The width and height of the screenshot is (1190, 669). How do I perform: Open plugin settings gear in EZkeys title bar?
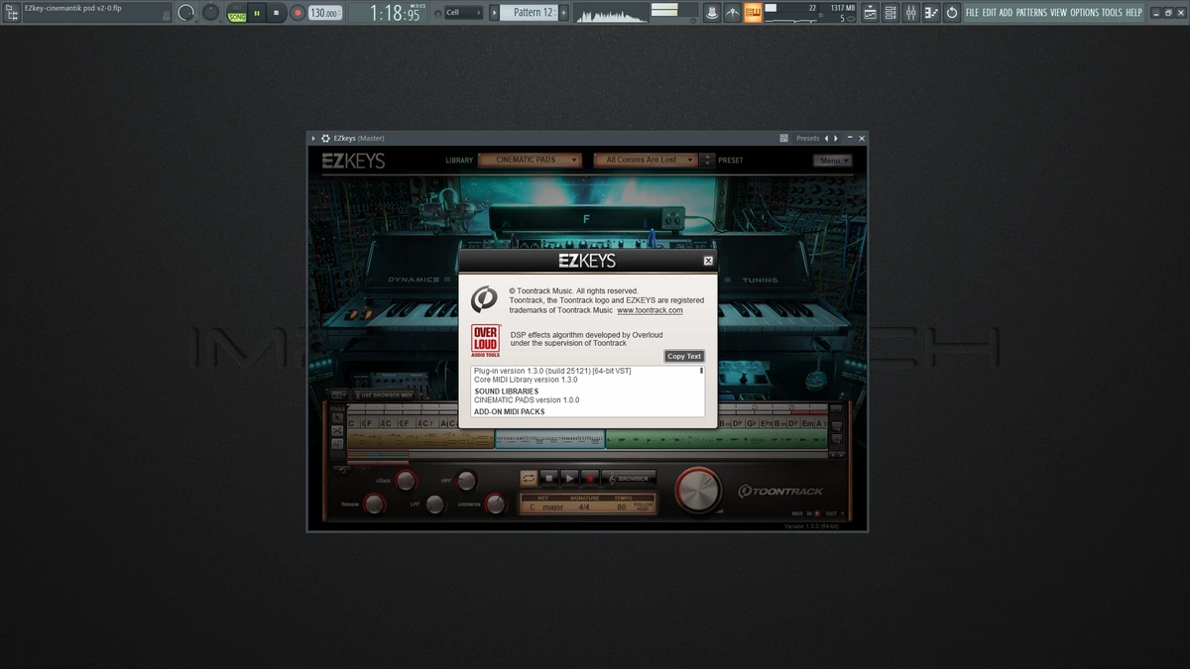(325, 139)
